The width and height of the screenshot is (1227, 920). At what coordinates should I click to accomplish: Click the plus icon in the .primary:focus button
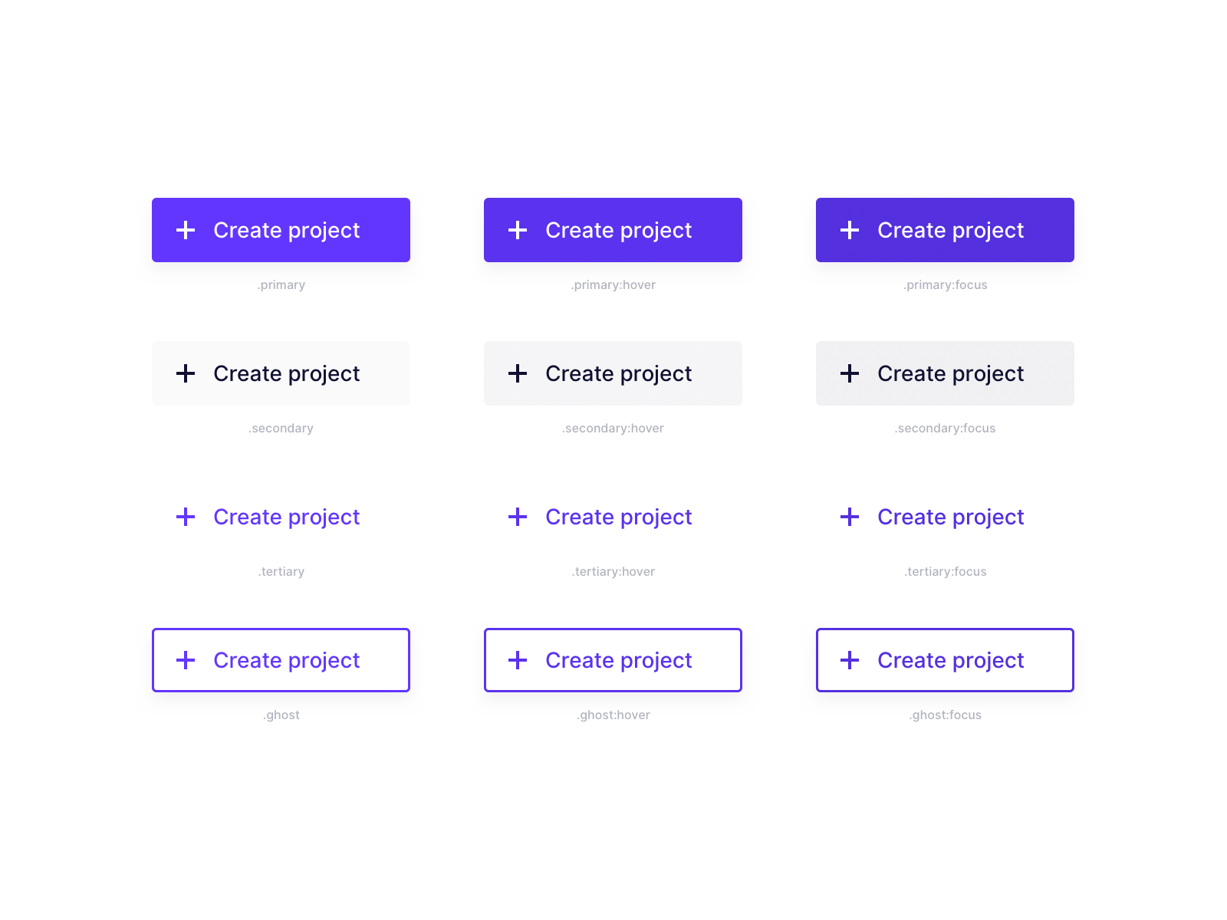[x=850, y=230]
